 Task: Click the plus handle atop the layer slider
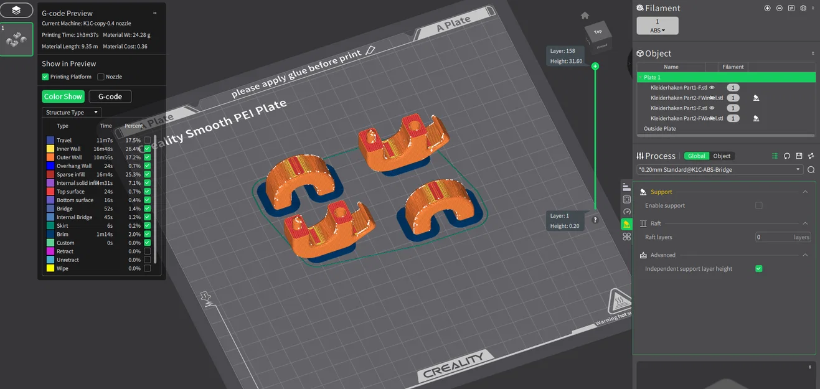(595, 66)
